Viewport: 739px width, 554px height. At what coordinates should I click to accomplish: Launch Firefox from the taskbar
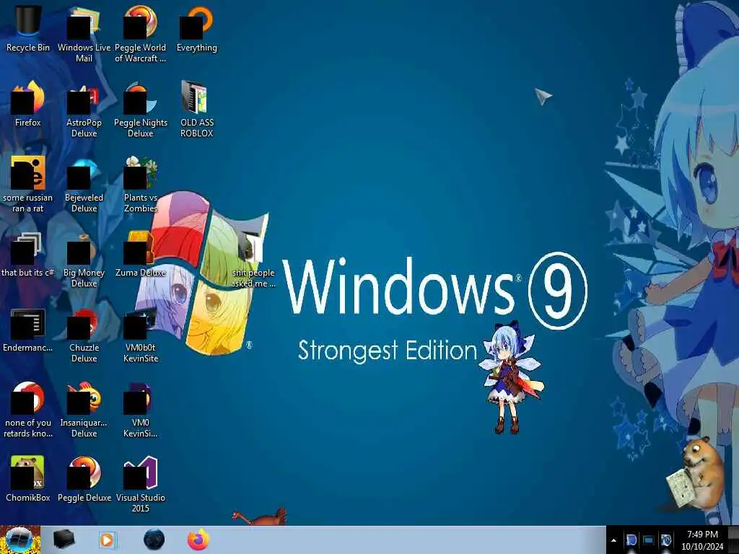[x=198, y=540]
